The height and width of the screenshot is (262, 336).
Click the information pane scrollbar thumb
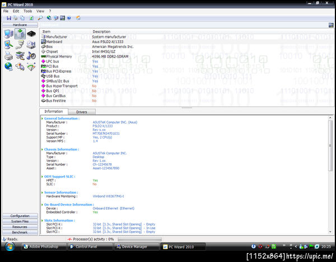330,145
